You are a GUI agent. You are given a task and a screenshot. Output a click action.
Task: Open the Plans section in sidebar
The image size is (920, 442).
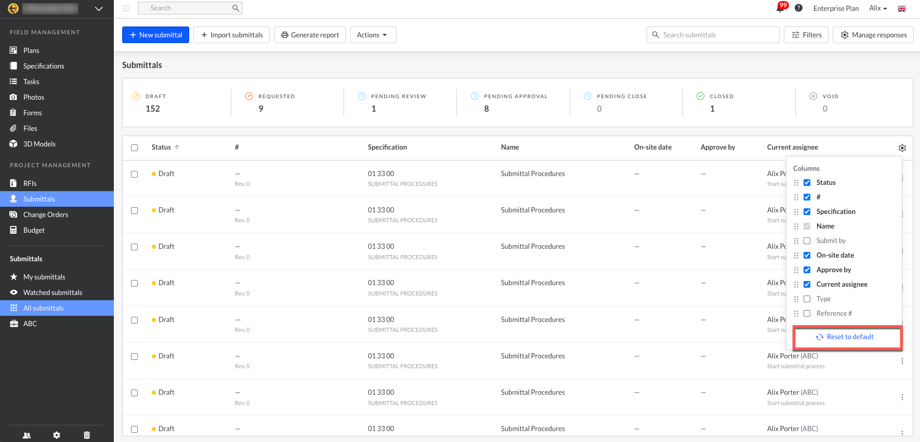pyautogui.click(x=57, y=50)
